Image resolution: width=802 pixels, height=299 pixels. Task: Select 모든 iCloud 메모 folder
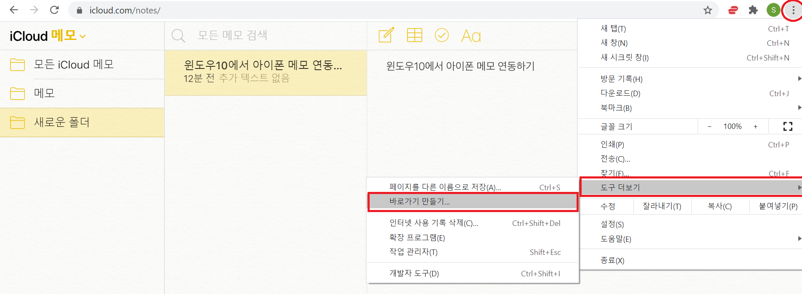click(x=82, y=65)
